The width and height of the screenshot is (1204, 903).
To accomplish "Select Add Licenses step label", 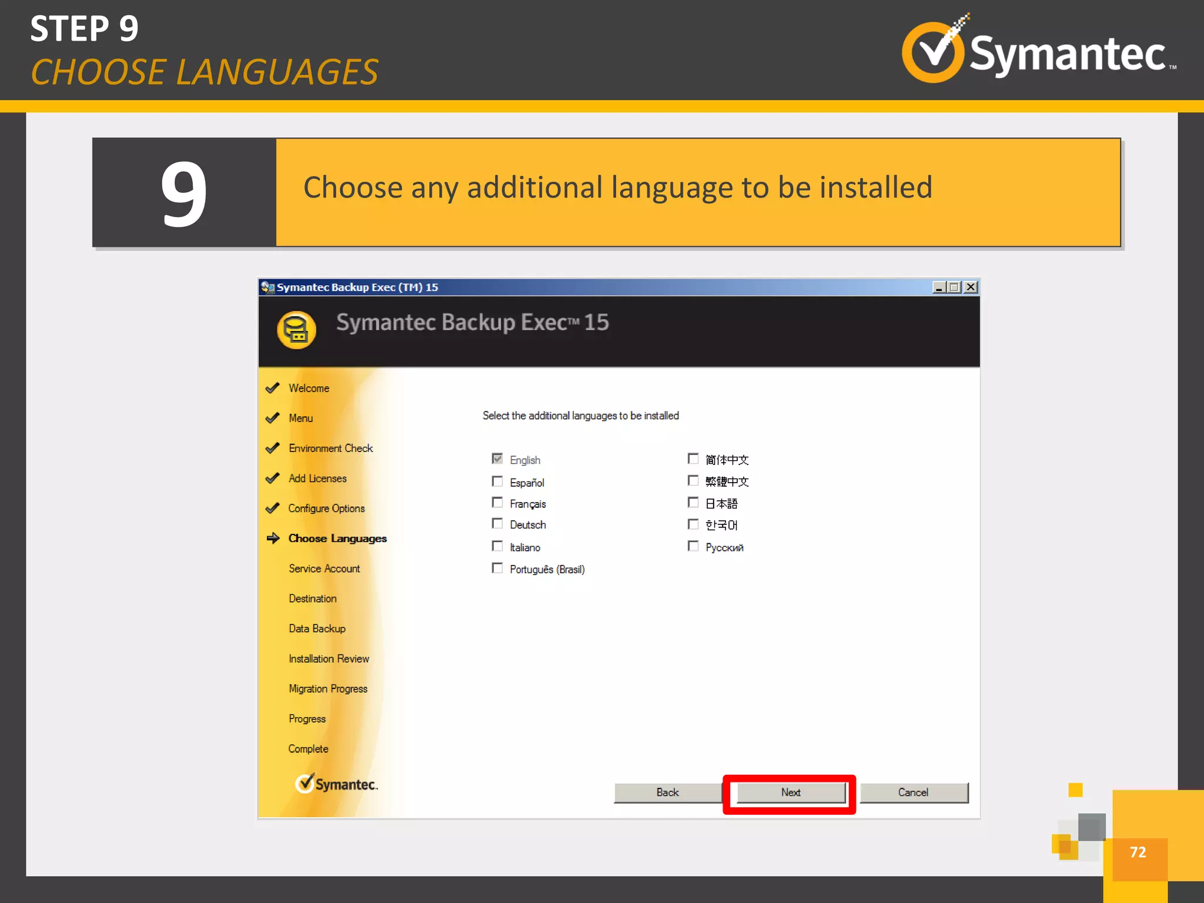I will coord(317,478).
